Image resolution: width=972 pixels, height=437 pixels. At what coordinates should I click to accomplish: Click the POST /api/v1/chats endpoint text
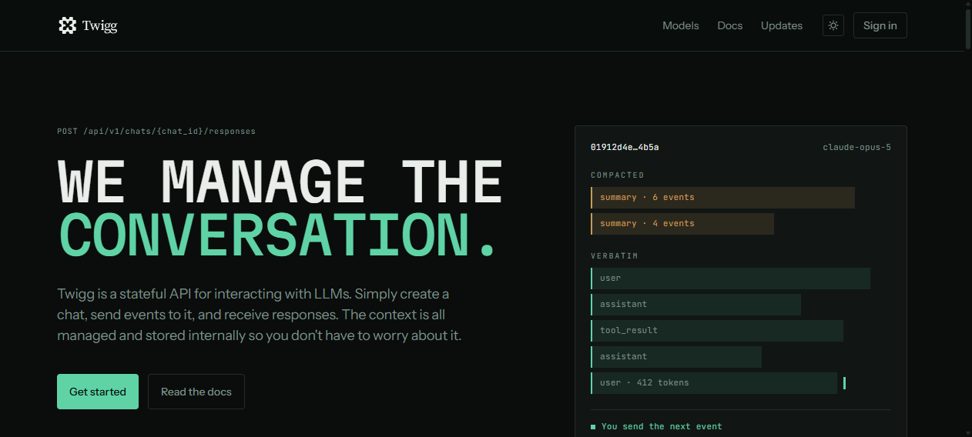click(x=156, y=132)
